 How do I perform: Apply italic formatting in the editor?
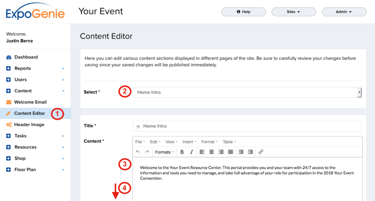192,152
